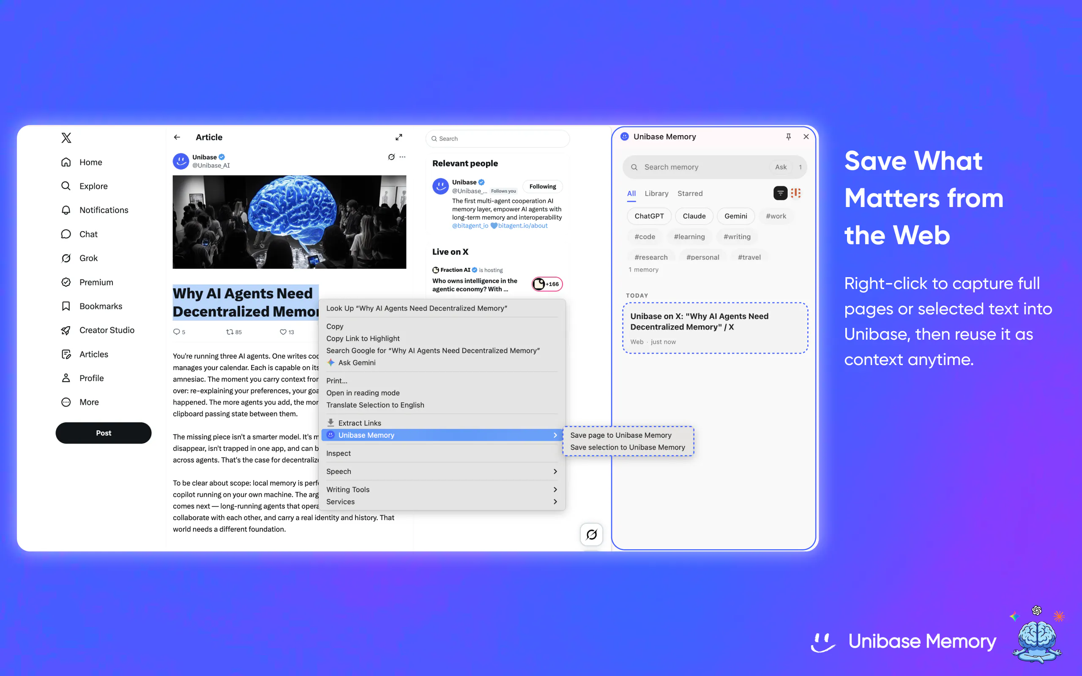
Task: Toggle the Following button for Unibase
Action: (x=543, y=186)
